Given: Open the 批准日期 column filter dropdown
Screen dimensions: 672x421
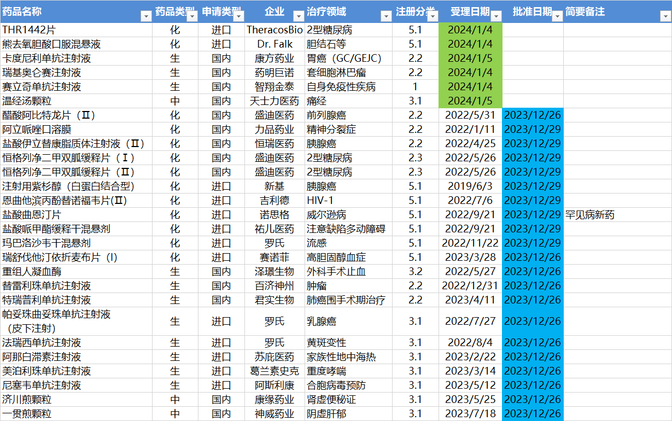Looking at the screenshot, I should [x=557, y=16].
